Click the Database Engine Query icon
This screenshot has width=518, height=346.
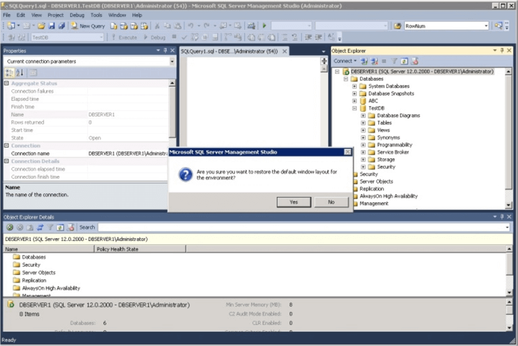coord(113,26)
